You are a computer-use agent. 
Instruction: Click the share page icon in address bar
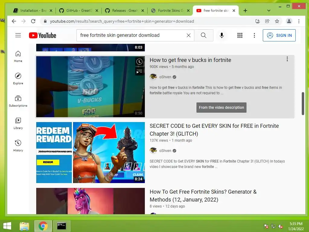point(267,21)
